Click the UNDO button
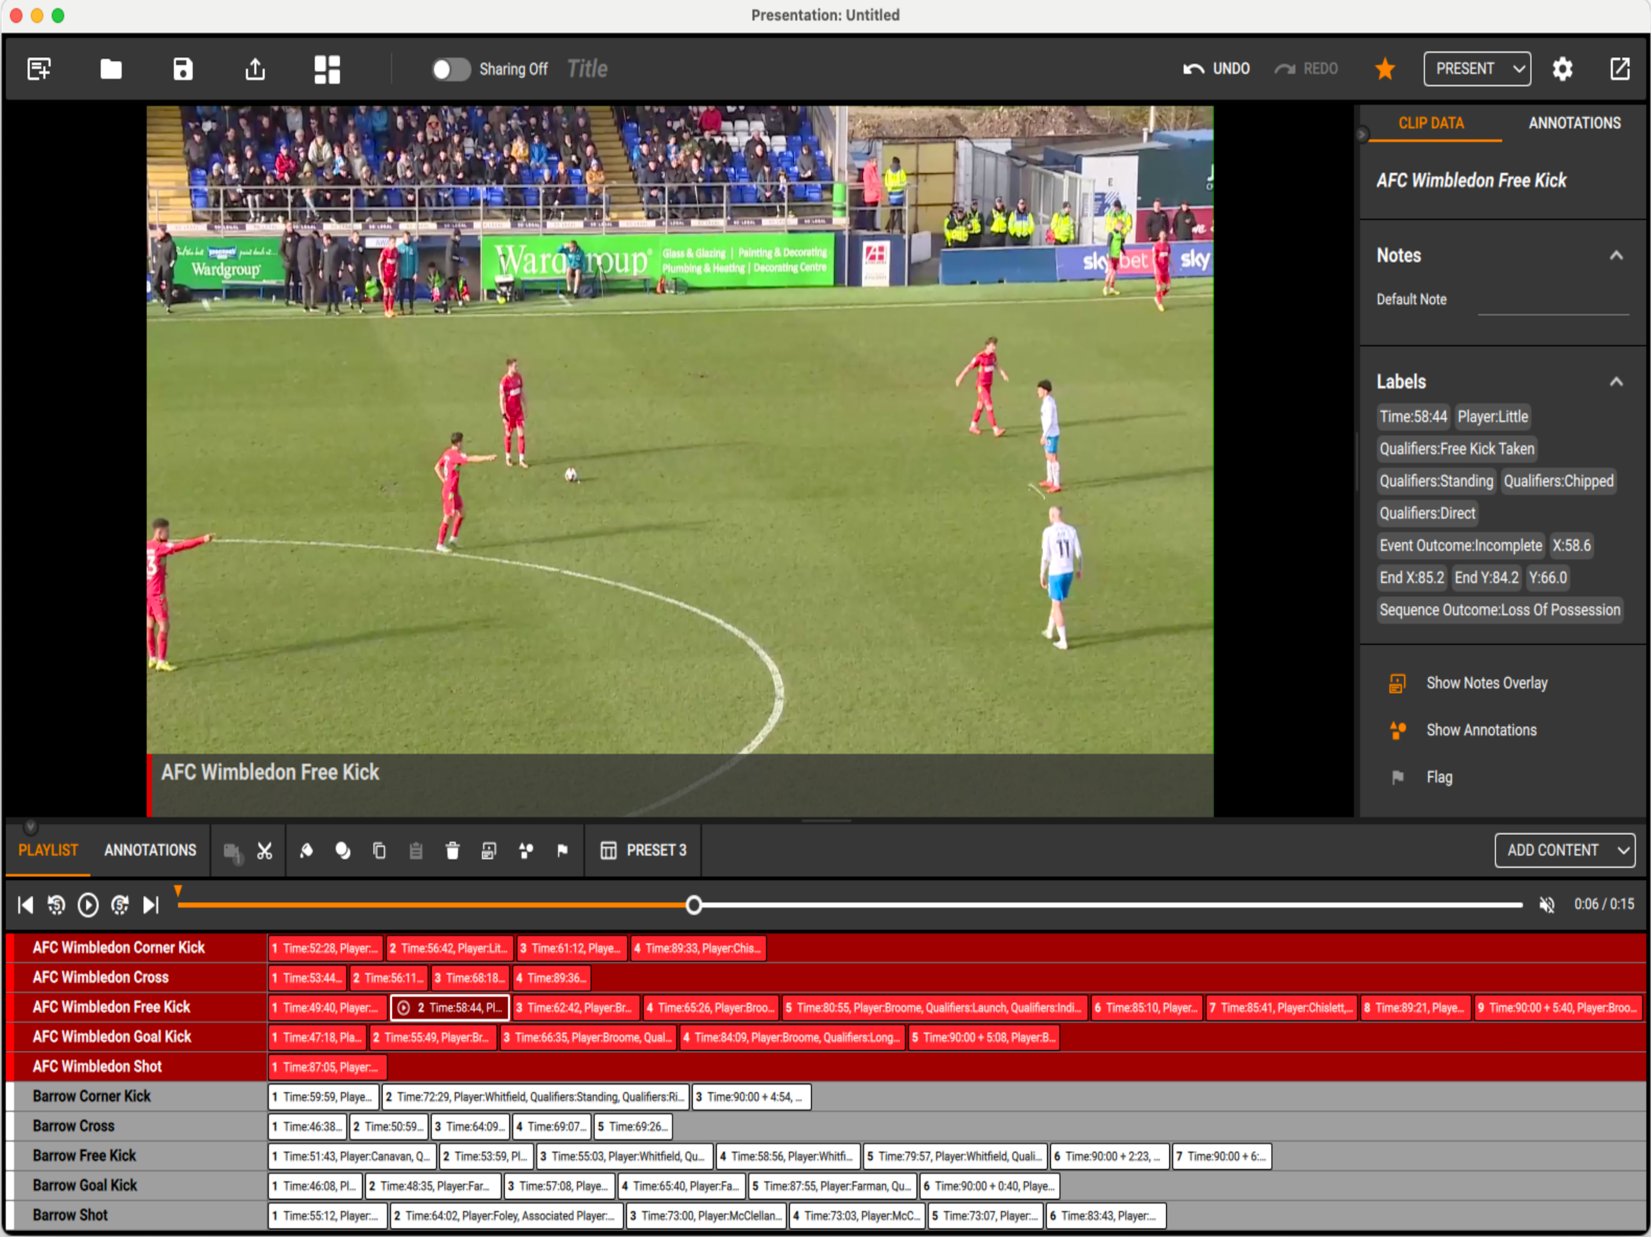Image resolution: width=1651 pixels, height=1237 pixels. point(1216,69)
